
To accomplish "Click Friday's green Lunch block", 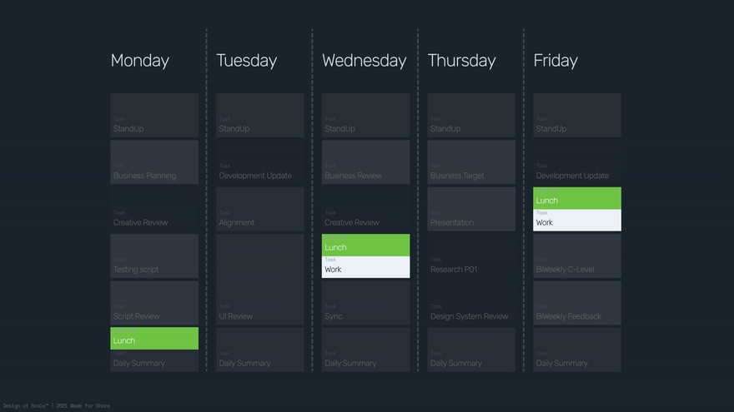I will pos(577,198).
